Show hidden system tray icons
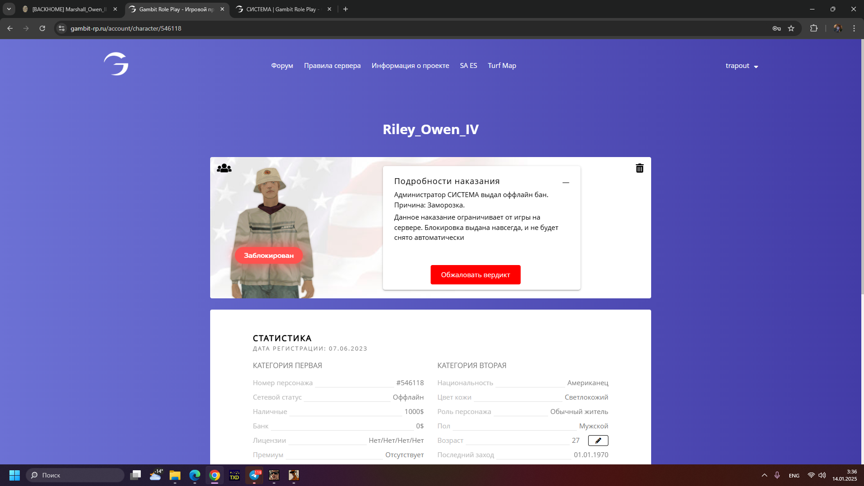 (x=764, y=475)
